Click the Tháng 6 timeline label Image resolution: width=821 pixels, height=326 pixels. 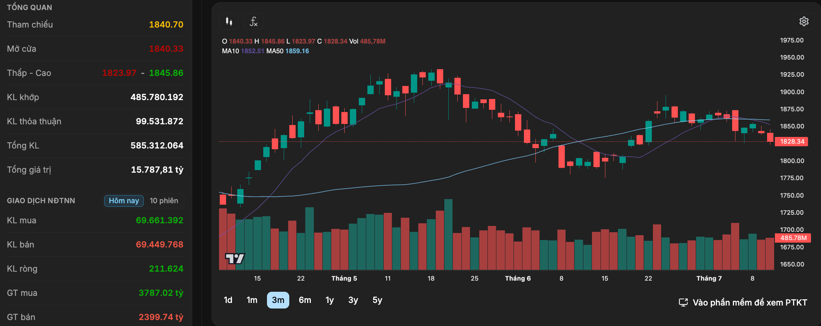point(518,278)
